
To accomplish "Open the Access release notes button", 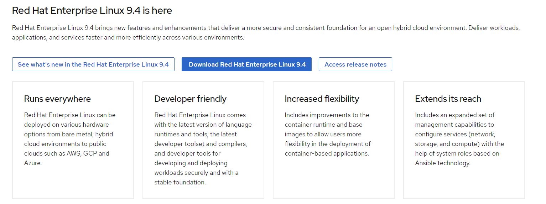I will click(x=355, y=64).
